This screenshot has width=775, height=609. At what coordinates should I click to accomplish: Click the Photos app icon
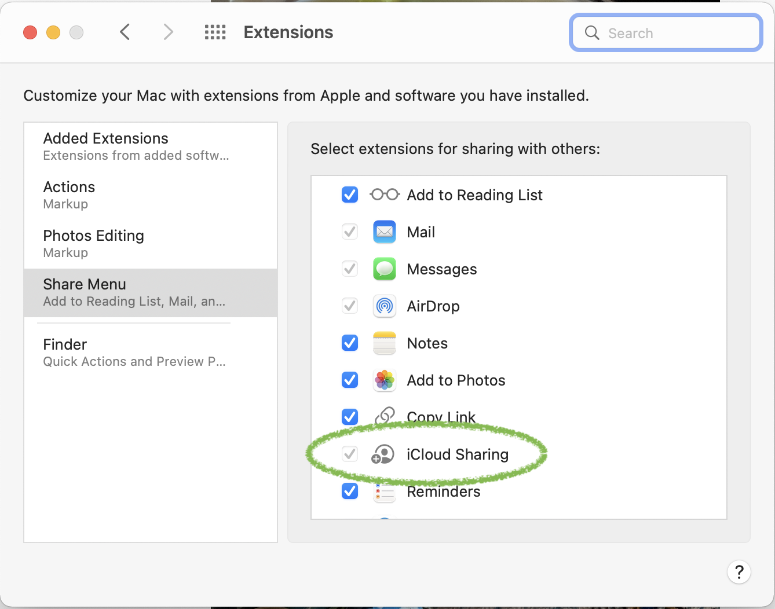[x=385, y=380]
